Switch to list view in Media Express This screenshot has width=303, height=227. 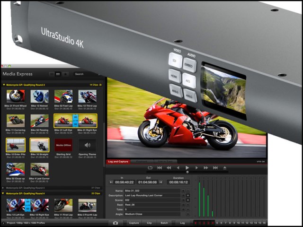(x=52, y=74)
